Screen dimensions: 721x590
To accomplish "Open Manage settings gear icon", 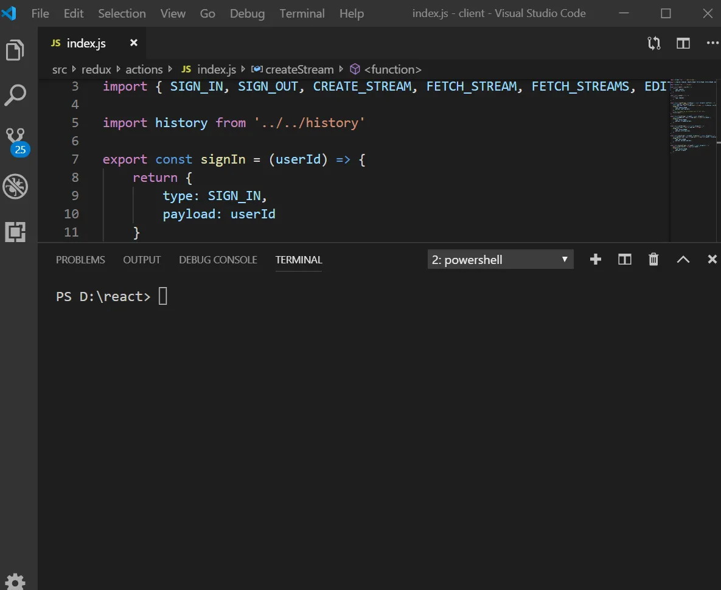I will [x=15, y=581].
